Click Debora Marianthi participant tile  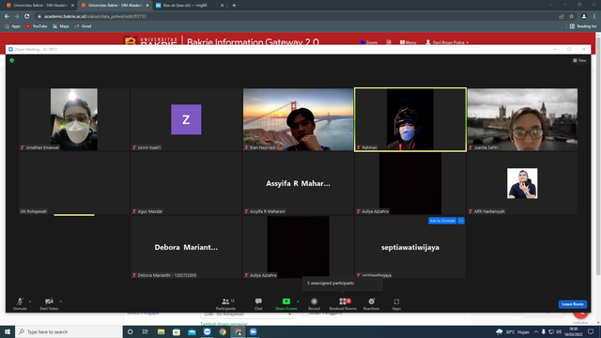tap(186, 247)
